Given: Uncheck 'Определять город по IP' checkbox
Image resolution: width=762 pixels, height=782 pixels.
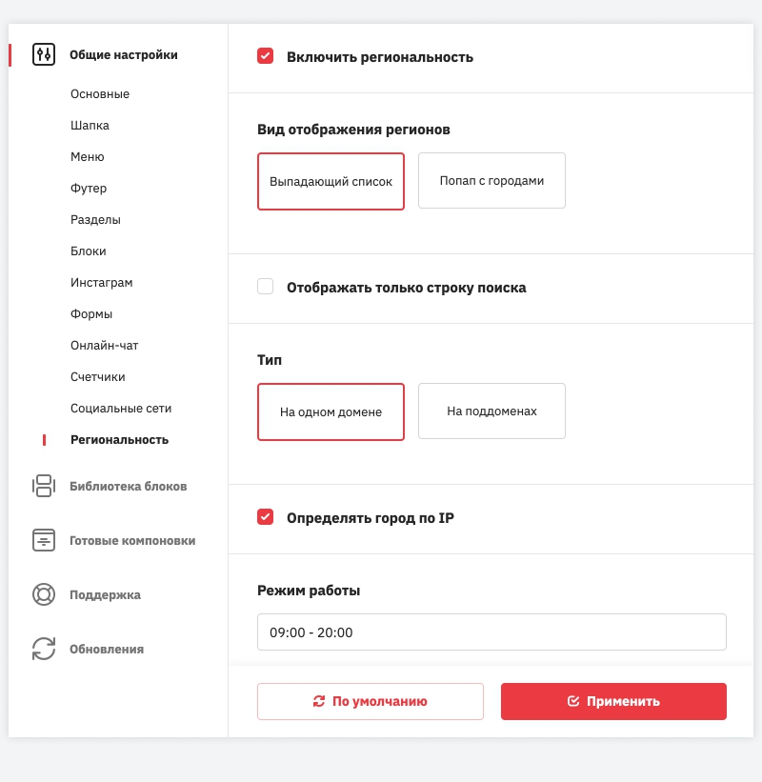Looking at the screenshot, I should [x=266, y=517].
